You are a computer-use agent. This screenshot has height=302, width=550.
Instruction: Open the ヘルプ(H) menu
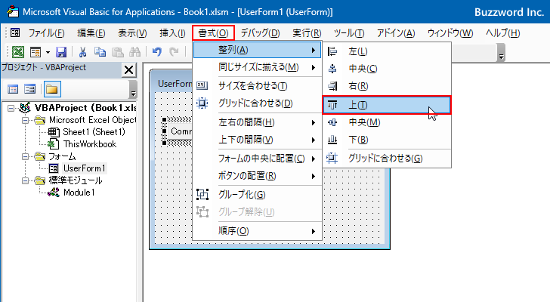[x=502, y=33]
